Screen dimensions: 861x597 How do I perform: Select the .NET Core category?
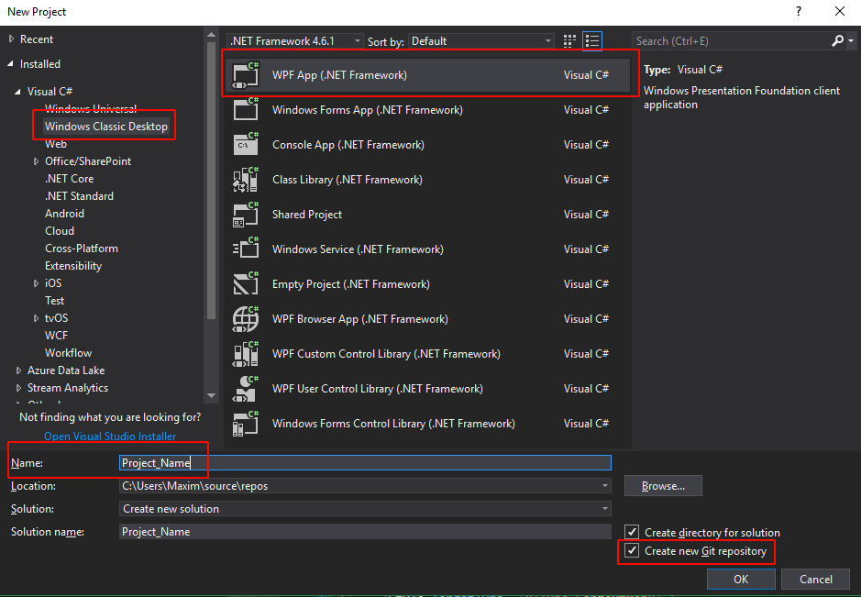pos(69,179)
